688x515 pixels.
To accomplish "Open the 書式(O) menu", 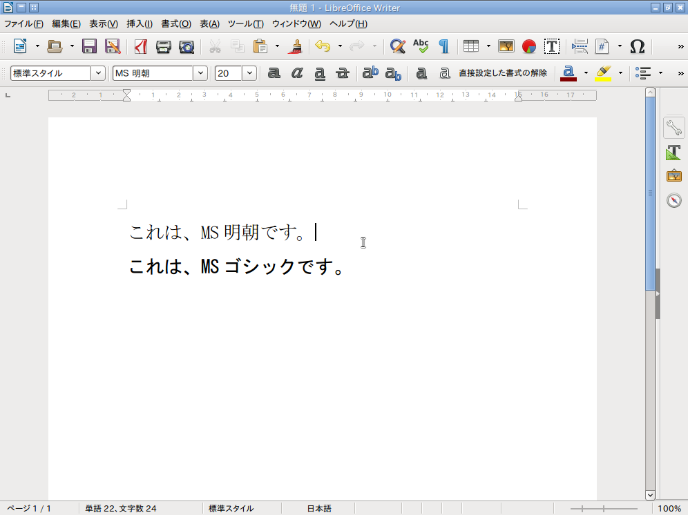I will tap(176, 23).
